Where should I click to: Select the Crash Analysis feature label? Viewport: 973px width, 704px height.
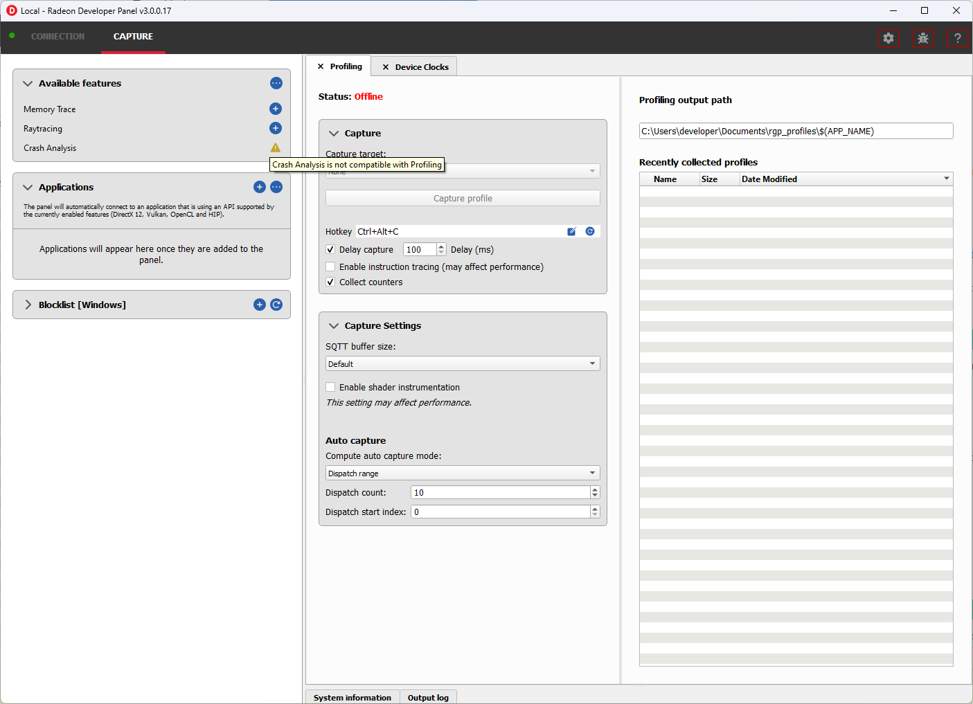pos(50,148)
